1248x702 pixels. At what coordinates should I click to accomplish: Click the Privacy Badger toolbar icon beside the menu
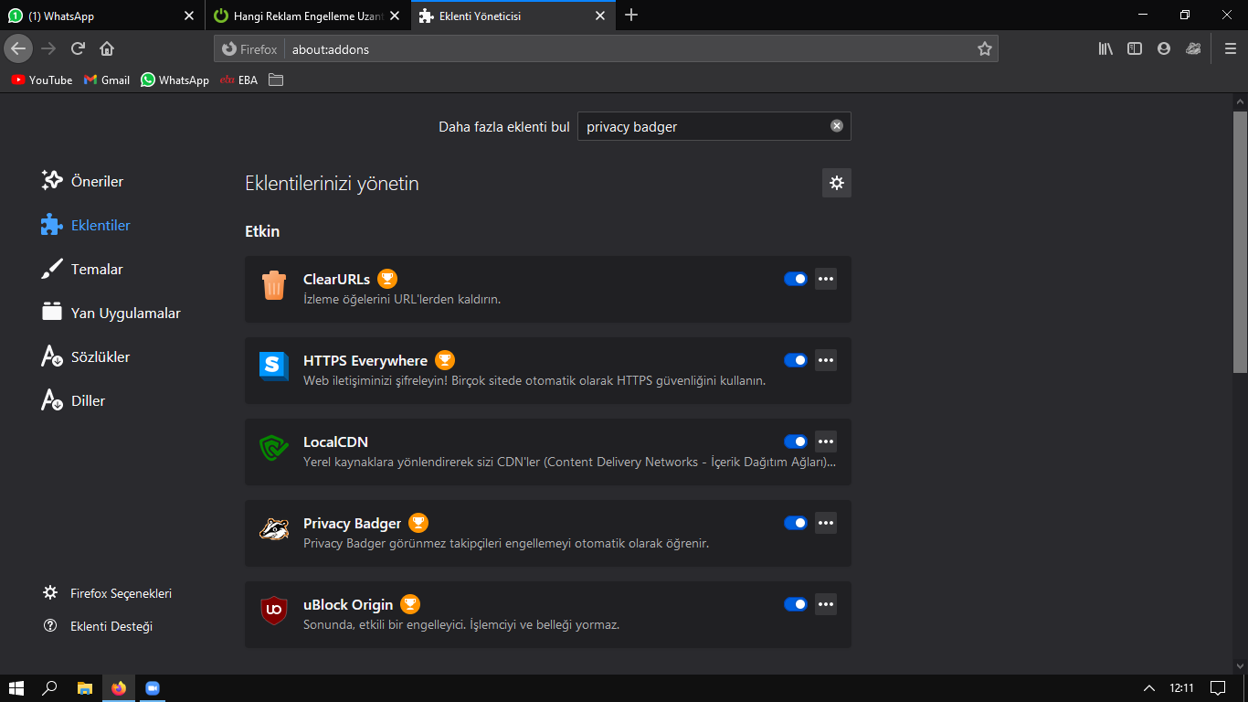(1193, 48)
